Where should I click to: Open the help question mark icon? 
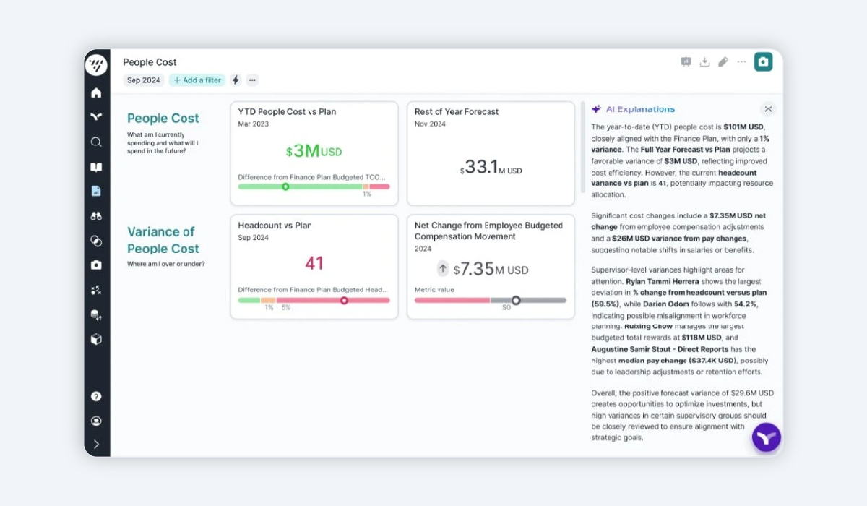[x=96, y=396]
